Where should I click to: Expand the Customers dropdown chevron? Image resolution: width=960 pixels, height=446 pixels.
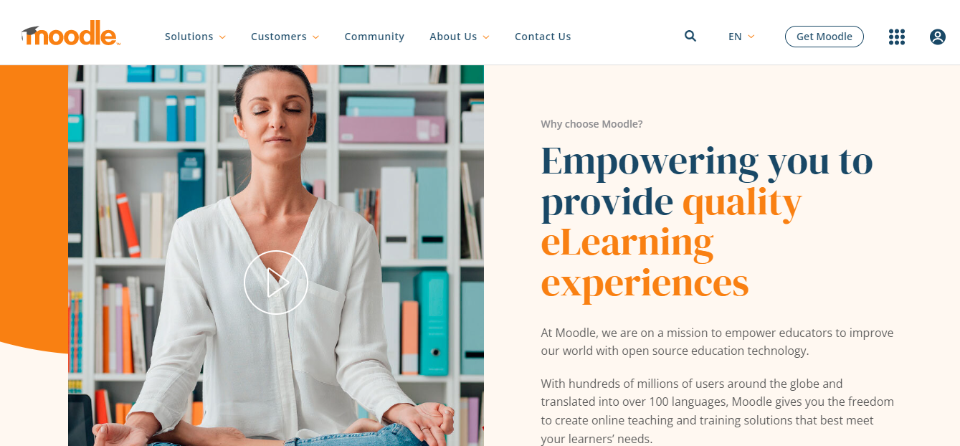point(315,37)
